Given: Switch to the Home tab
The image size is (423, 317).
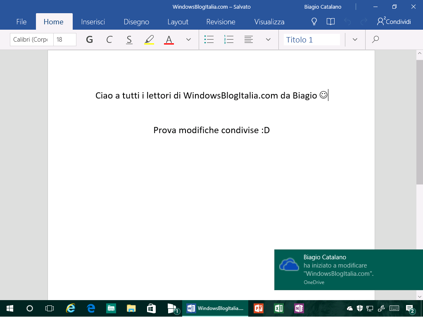Looking at the screenshot, I should [54, 21].
